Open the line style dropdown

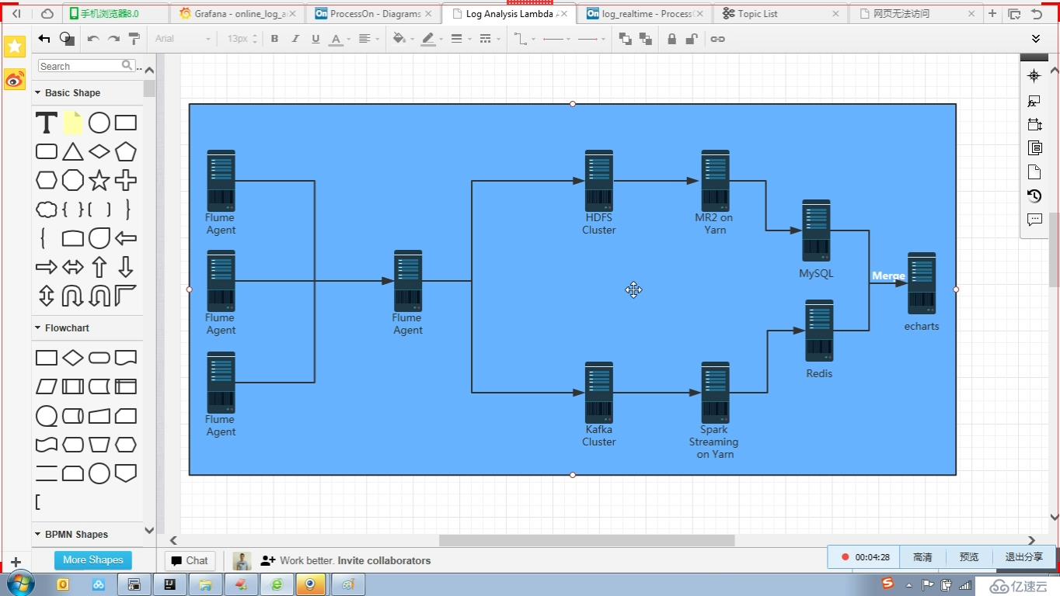pos(490,39)
